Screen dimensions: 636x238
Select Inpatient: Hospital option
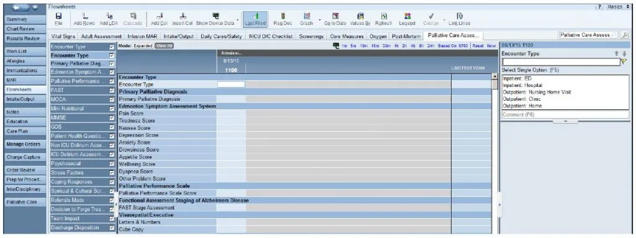[522, 85]
